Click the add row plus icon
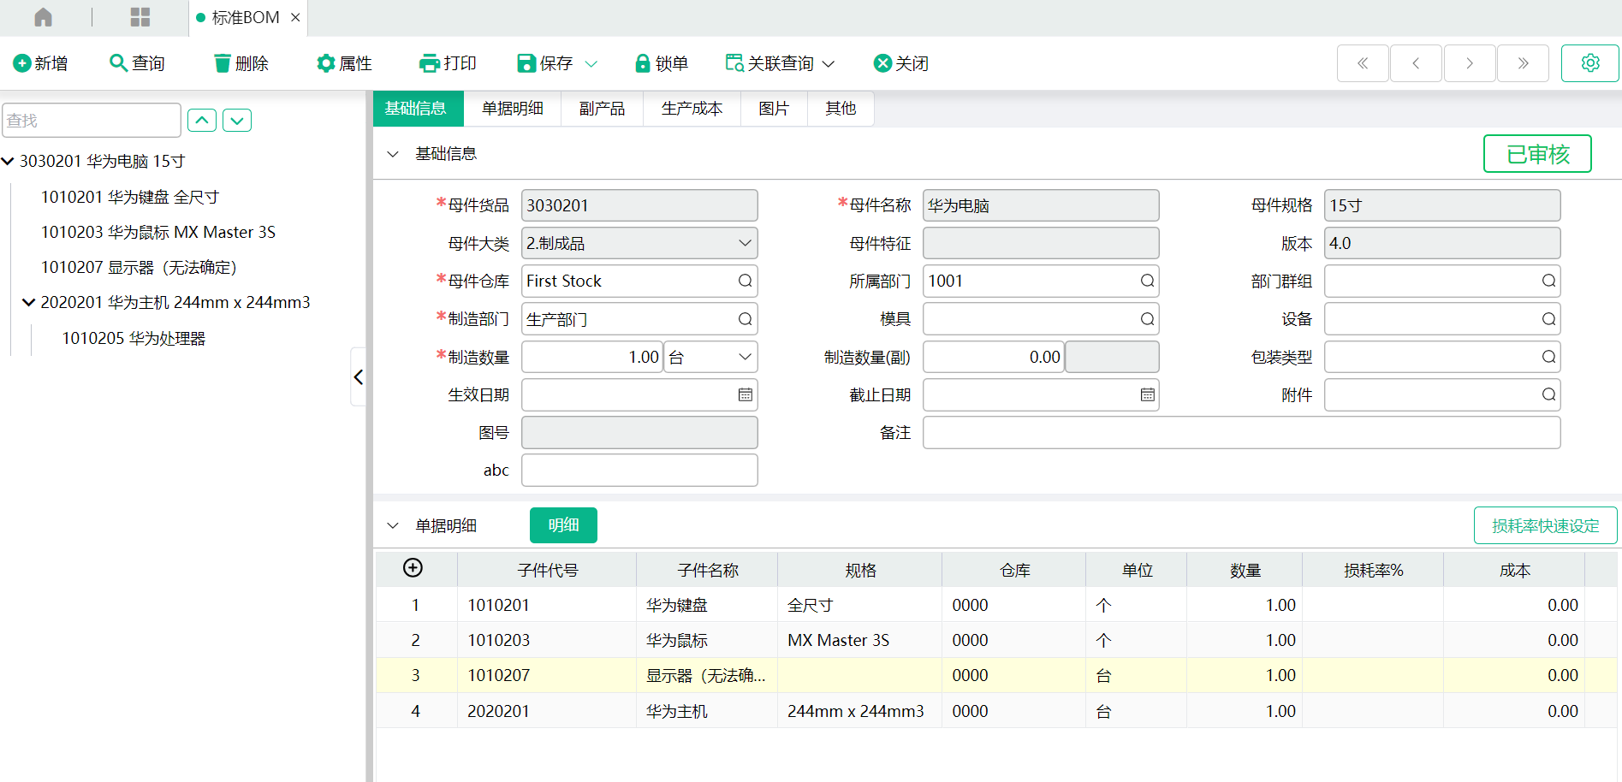The image size is (1622, 782). coord(413,568)
